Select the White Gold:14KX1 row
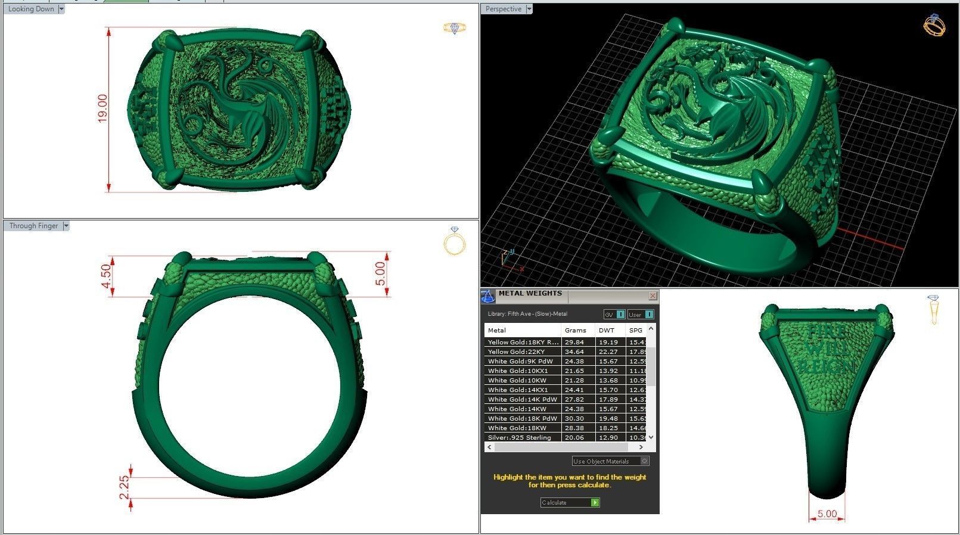This screenshot has width=960, height=535. 566,390
